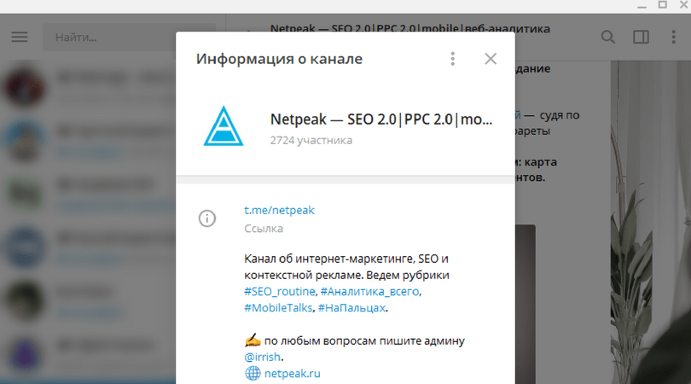
Task: Open the @irrish admin mention
Action: (x=262, y=357)
